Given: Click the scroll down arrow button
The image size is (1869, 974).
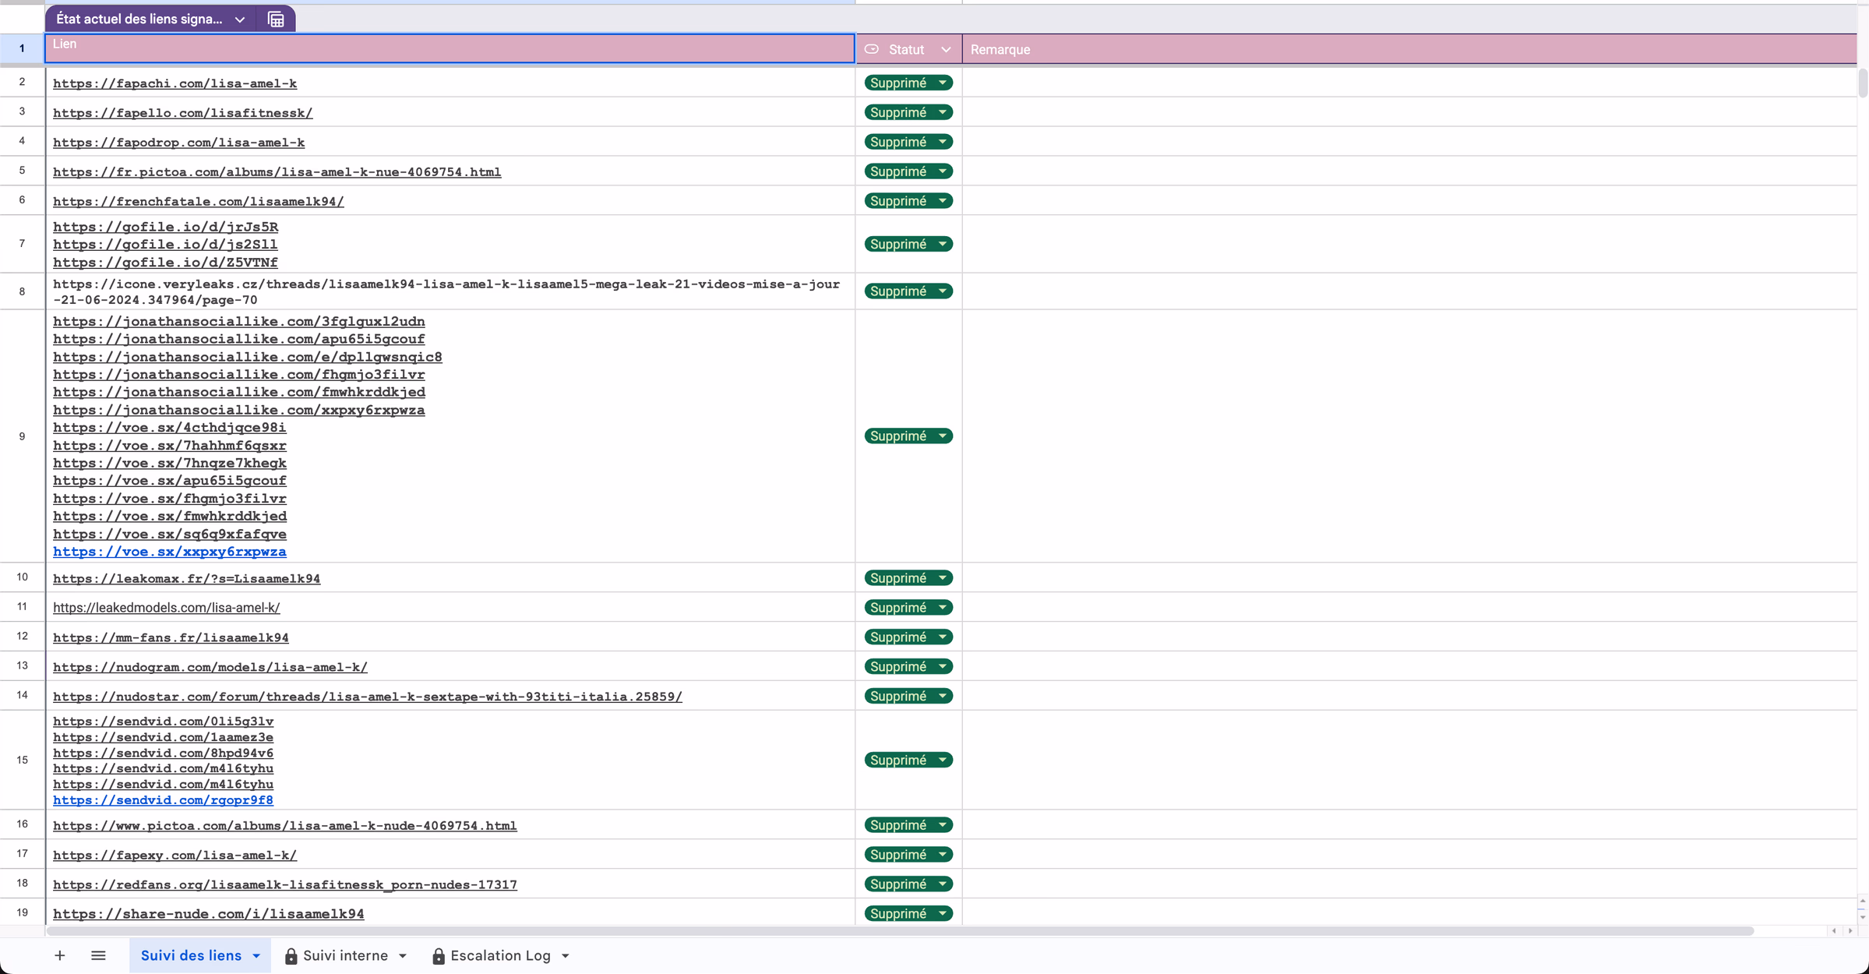Looking at the screenshot, I should pyautogui.click(x=1863, y=917).
